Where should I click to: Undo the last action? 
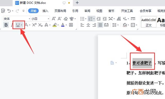(x=9, y=11)
